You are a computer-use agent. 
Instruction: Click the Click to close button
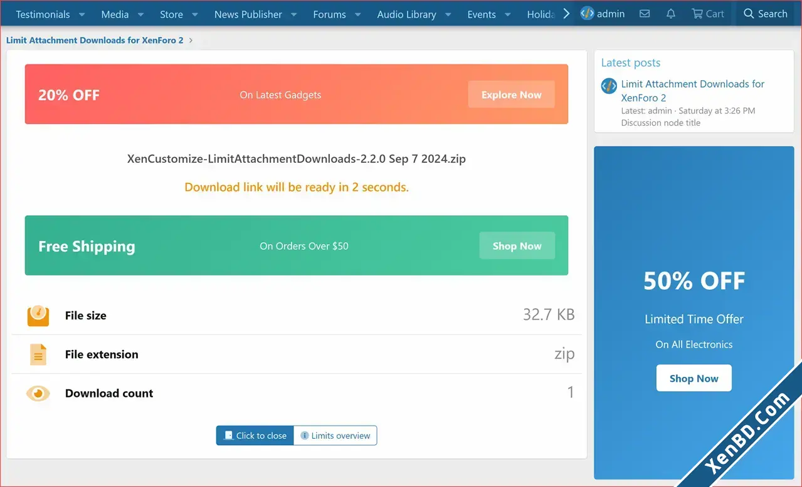click(x=255, y=436)
